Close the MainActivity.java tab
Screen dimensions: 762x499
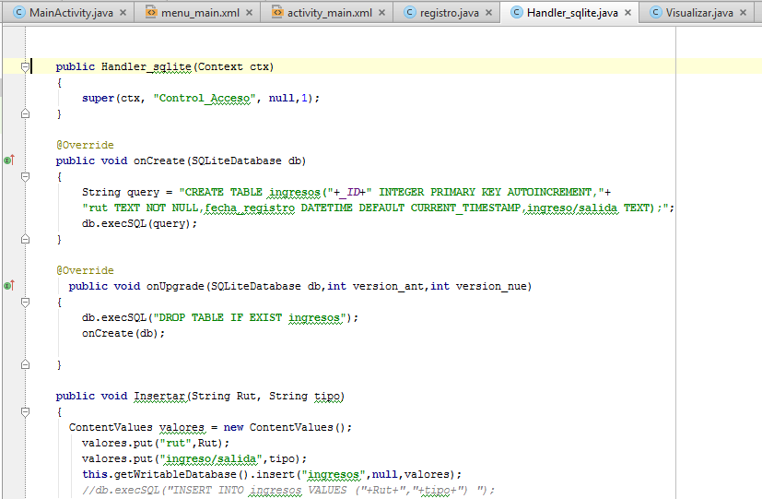tap(123, 13)
